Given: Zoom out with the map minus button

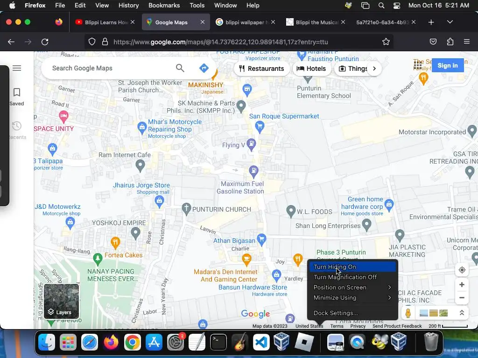Looking at the screenshot, I should (462, 298).
